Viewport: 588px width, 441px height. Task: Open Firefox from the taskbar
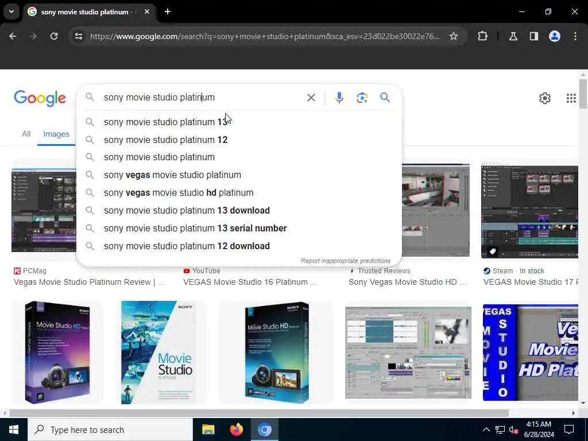click(236, 430)
